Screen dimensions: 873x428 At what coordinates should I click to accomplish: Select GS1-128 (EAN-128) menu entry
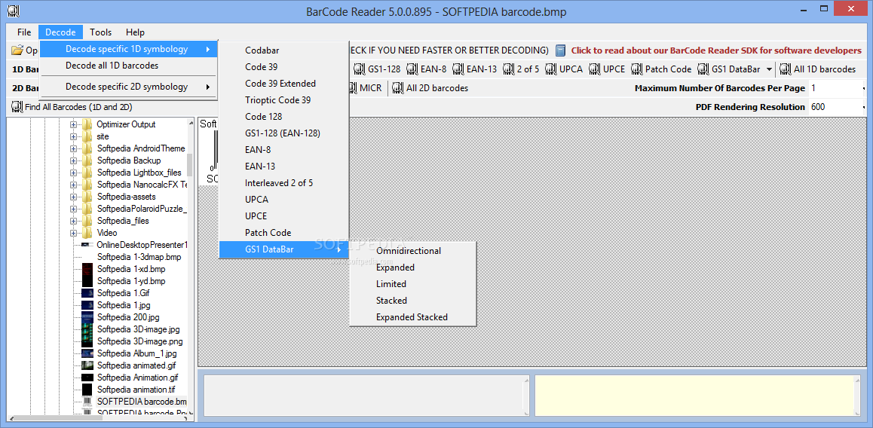pyautogui.click(x=284, y=133)
